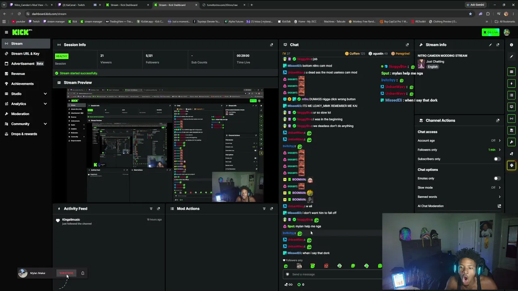Toggle the chat bubble icon in right toolbar
The height and width of the screenshot is (291, 518).
[x=512, y=107]
